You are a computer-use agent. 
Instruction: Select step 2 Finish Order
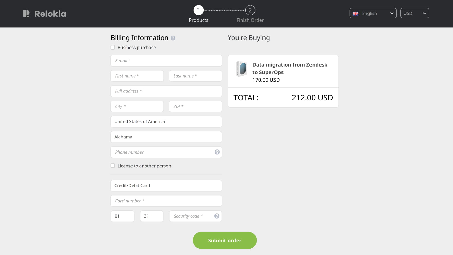(250, 14)
